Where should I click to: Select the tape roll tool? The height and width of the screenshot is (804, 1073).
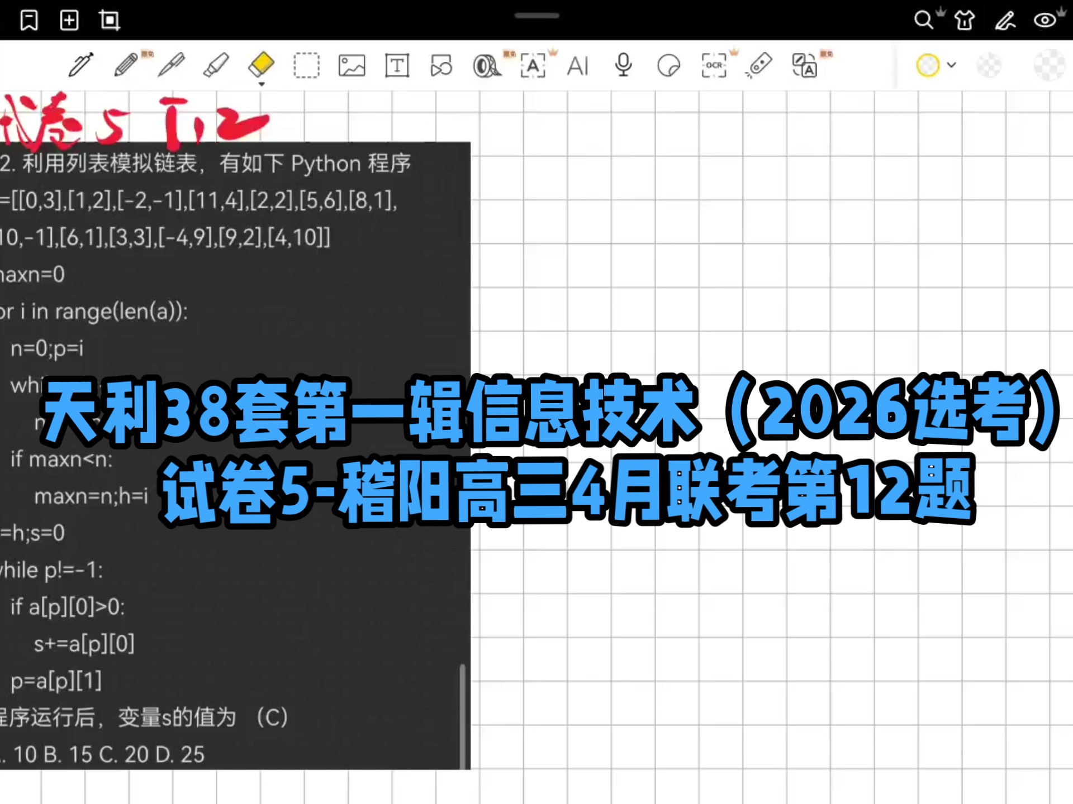pos(487,66)
